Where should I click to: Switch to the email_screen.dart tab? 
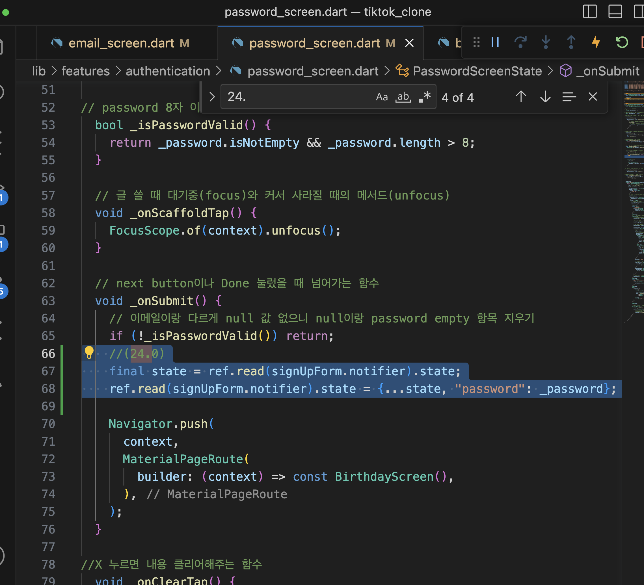[121, 43]
